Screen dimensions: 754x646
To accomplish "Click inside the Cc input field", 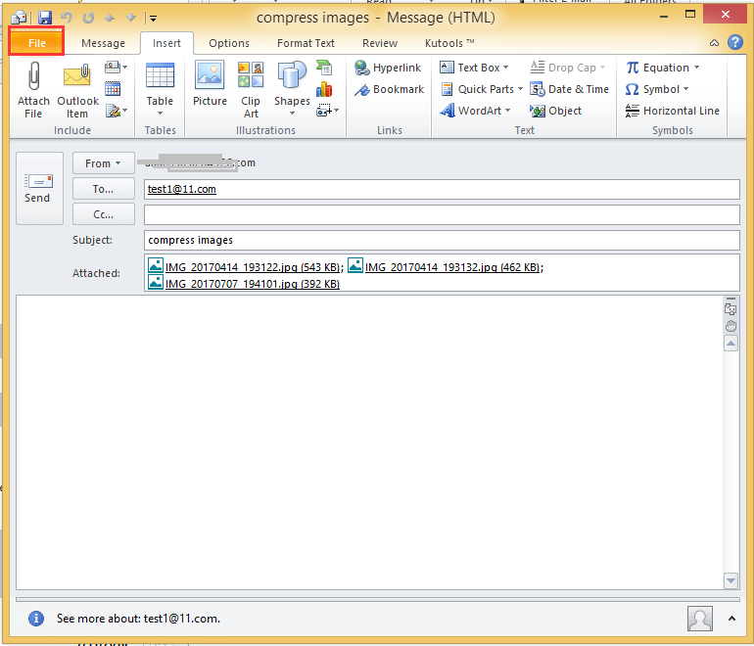I will [x=441, y=214].
